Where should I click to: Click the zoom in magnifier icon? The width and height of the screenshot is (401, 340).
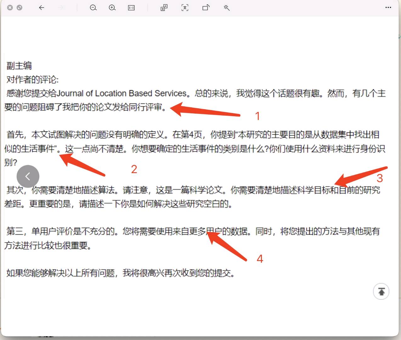click(112, 8)
